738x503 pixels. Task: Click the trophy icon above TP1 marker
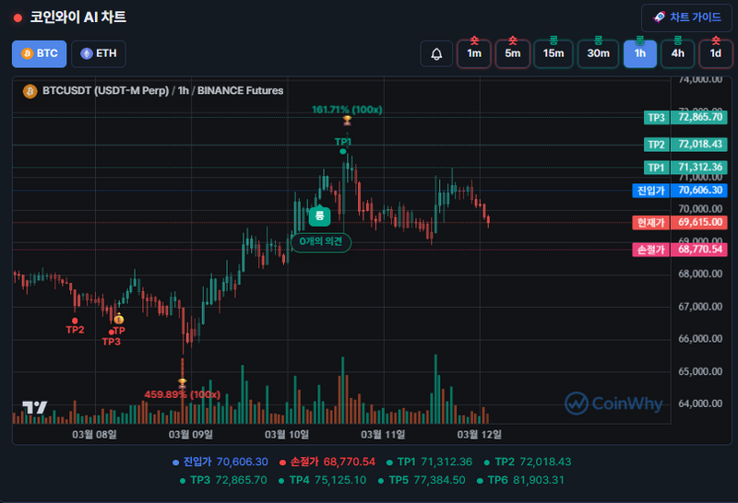(346, 121)
